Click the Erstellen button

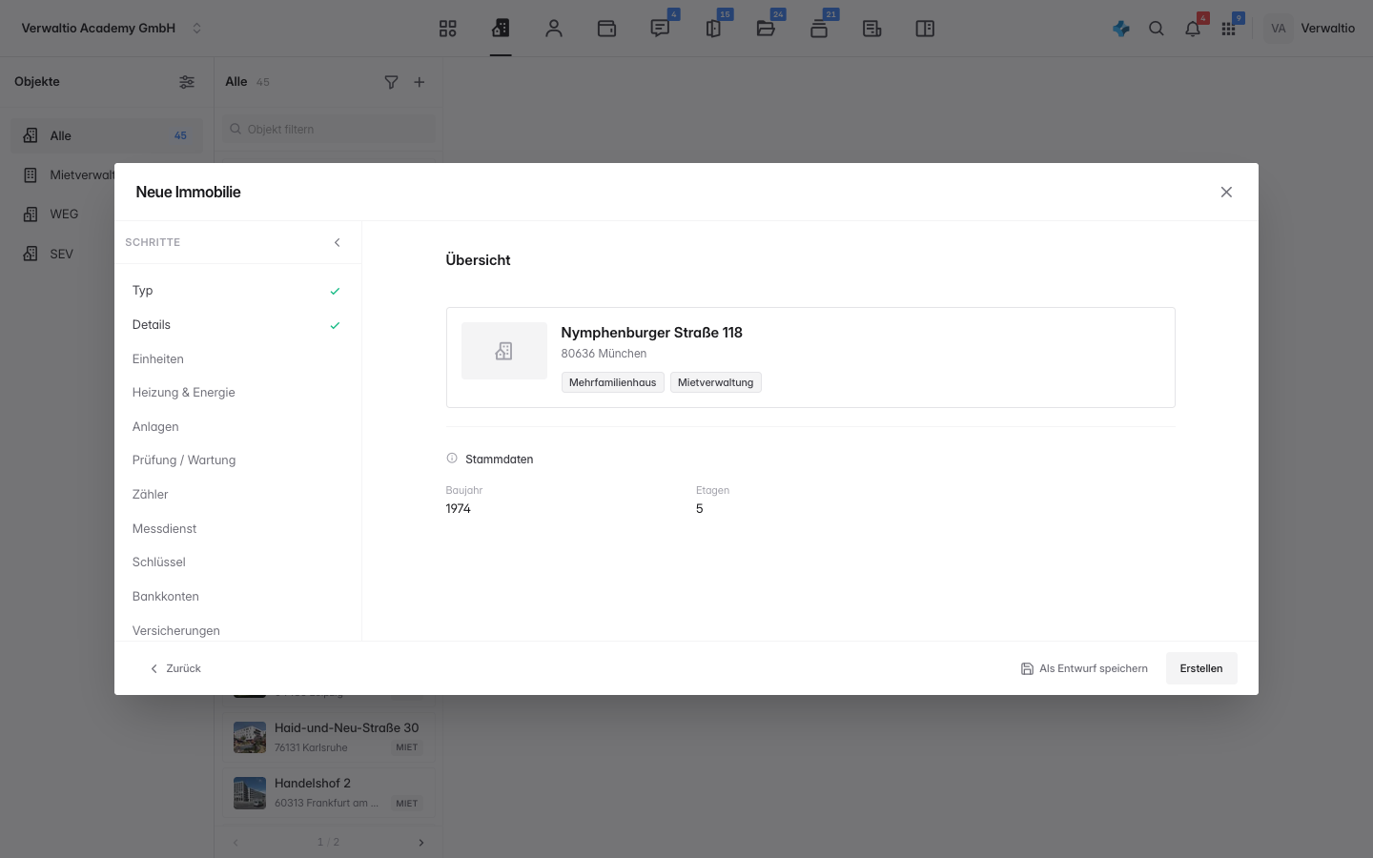tap(1201, 668)
